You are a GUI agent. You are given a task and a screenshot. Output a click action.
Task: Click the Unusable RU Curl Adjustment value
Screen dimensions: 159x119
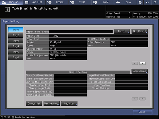pos(71,55)
